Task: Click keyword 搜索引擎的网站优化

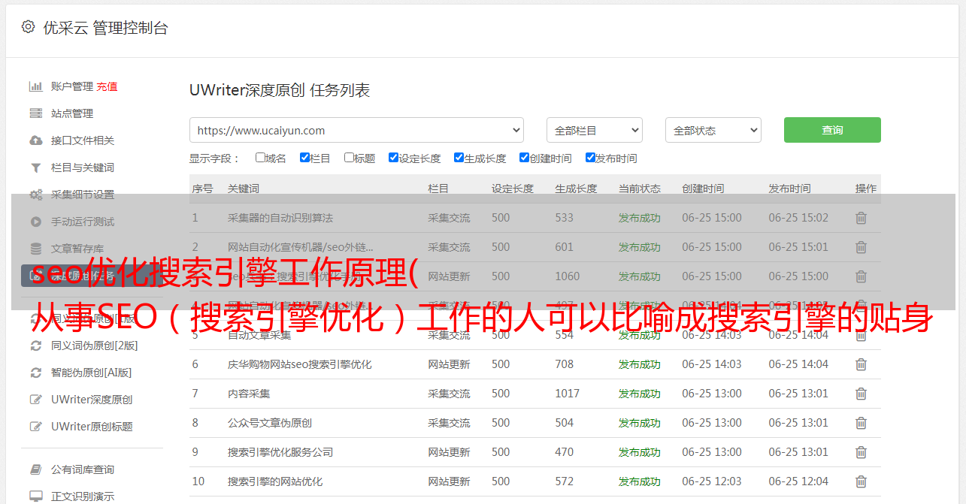Action: point(275,481)
